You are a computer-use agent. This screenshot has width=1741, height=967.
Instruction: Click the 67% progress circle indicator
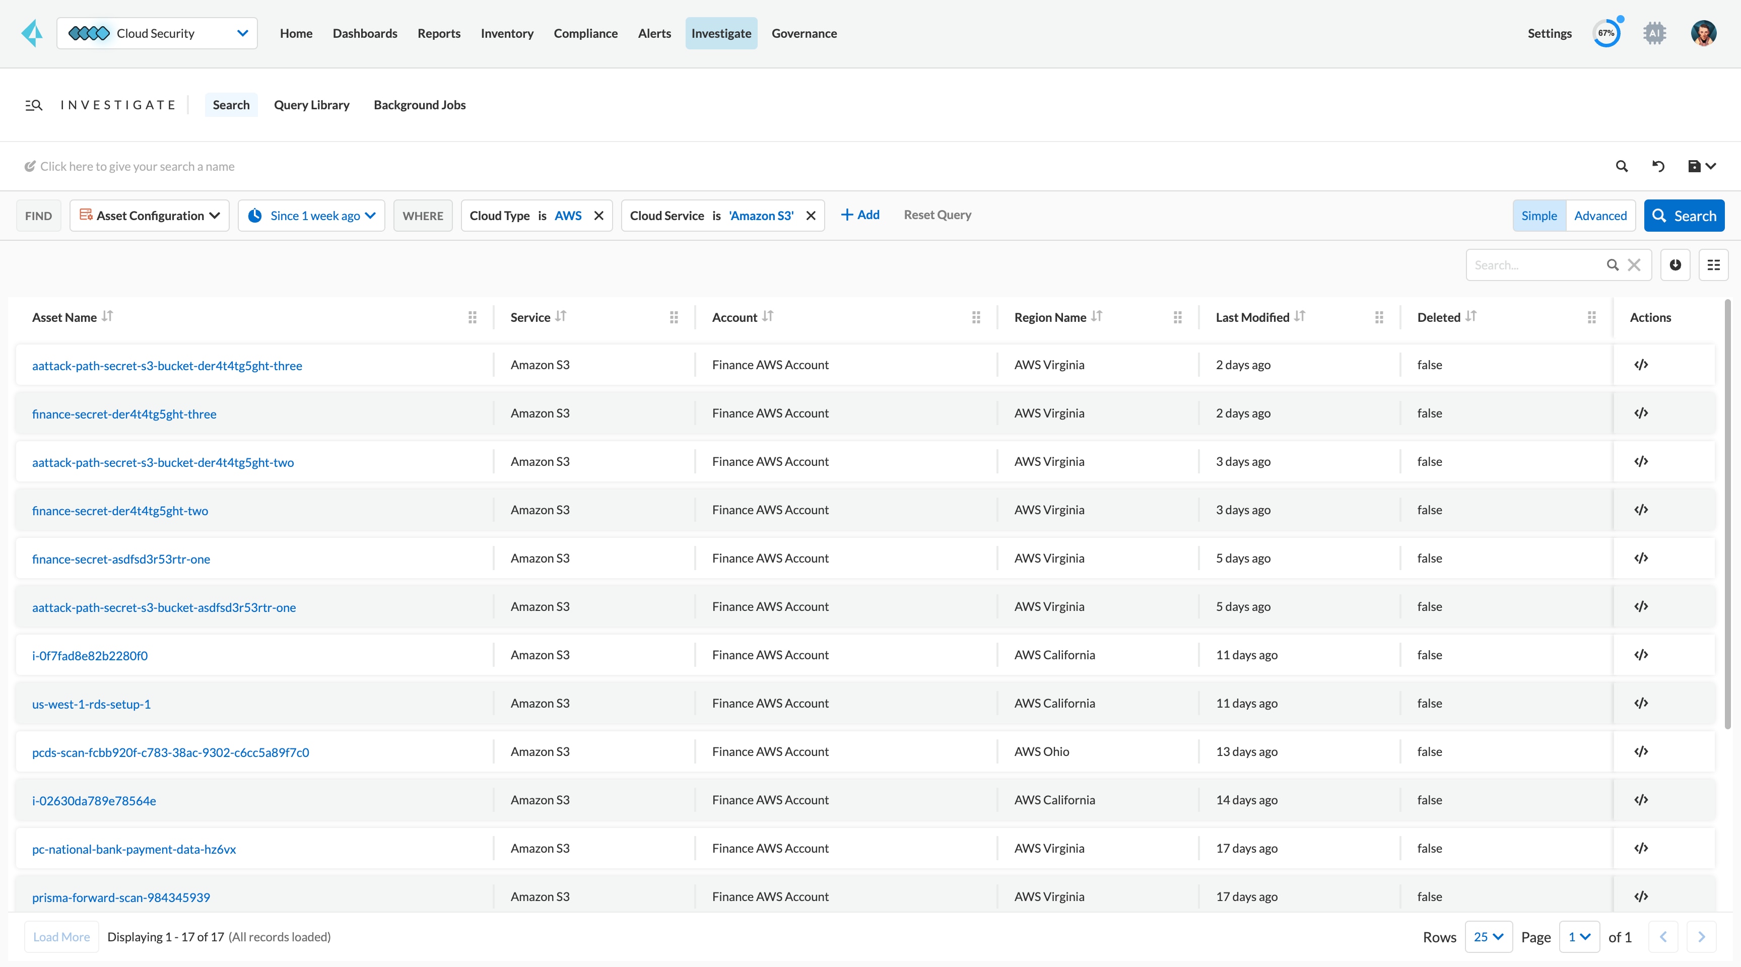[x=1606, y=33]
